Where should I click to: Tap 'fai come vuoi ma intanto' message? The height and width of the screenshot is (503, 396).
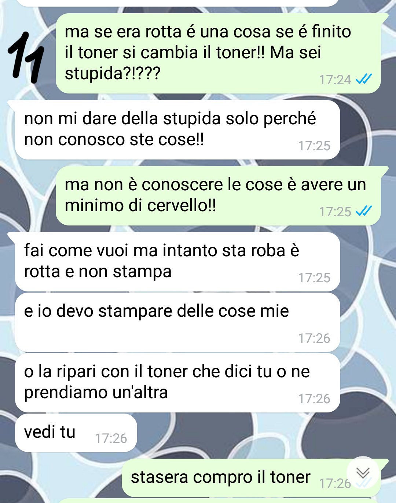coord(177,262)
